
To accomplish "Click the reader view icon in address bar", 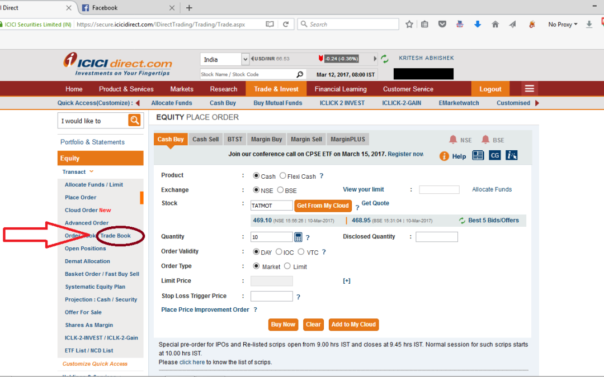I will tap(270, 24).
